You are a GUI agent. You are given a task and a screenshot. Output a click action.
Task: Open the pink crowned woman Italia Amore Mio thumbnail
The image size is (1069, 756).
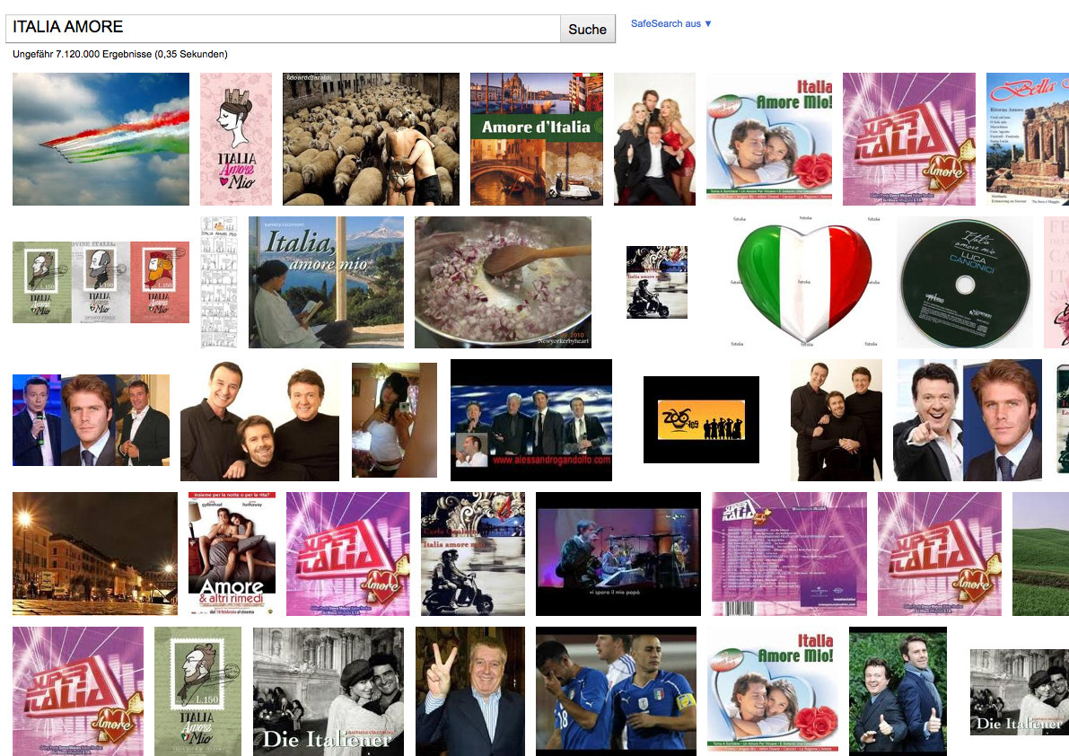[x=236, y=139]
